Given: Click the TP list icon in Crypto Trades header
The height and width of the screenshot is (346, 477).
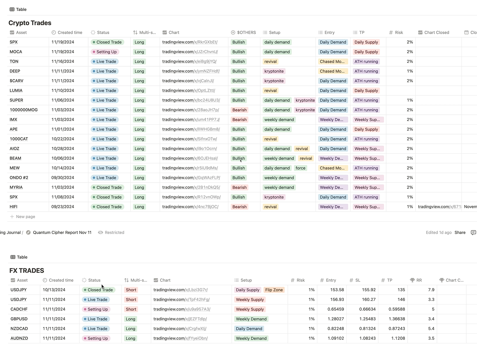Looking at the screenshot, I should (355, 32).
